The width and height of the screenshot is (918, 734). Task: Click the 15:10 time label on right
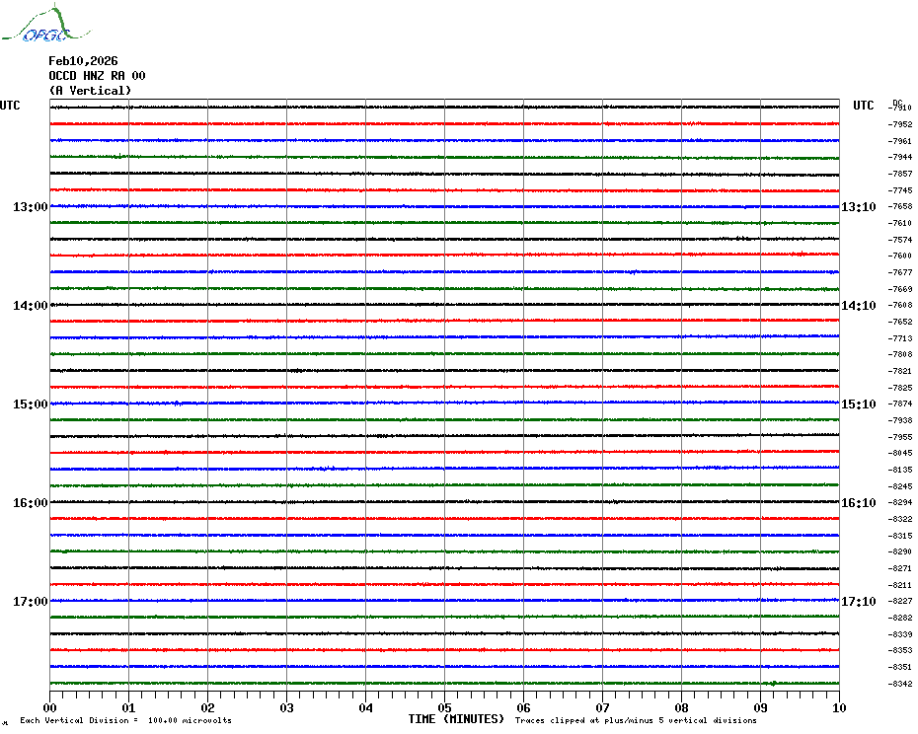click(858, 404)
